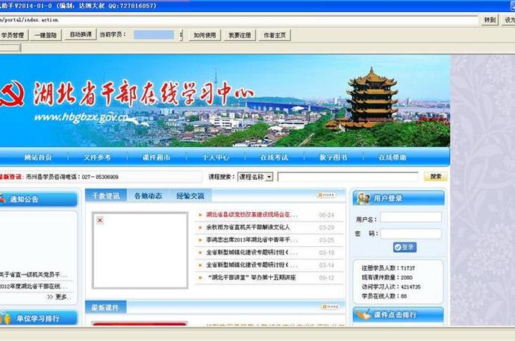Click the icon in 单位学习排行 header
Image resolution: width=515 pixels, height=341 pixels.
point(6,319)
